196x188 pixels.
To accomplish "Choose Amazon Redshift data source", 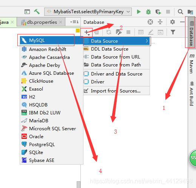I will click(x=51, y=49).
